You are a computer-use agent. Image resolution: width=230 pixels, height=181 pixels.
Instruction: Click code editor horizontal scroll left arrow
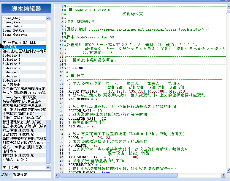(x=57, y=175)
